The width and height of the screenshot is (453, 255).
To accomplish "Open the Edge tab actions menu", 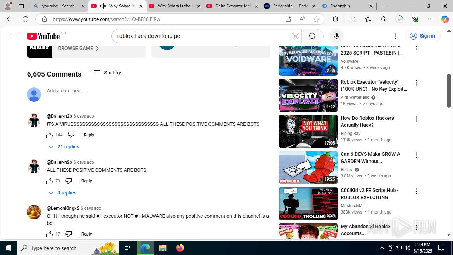I will point(21,6).
